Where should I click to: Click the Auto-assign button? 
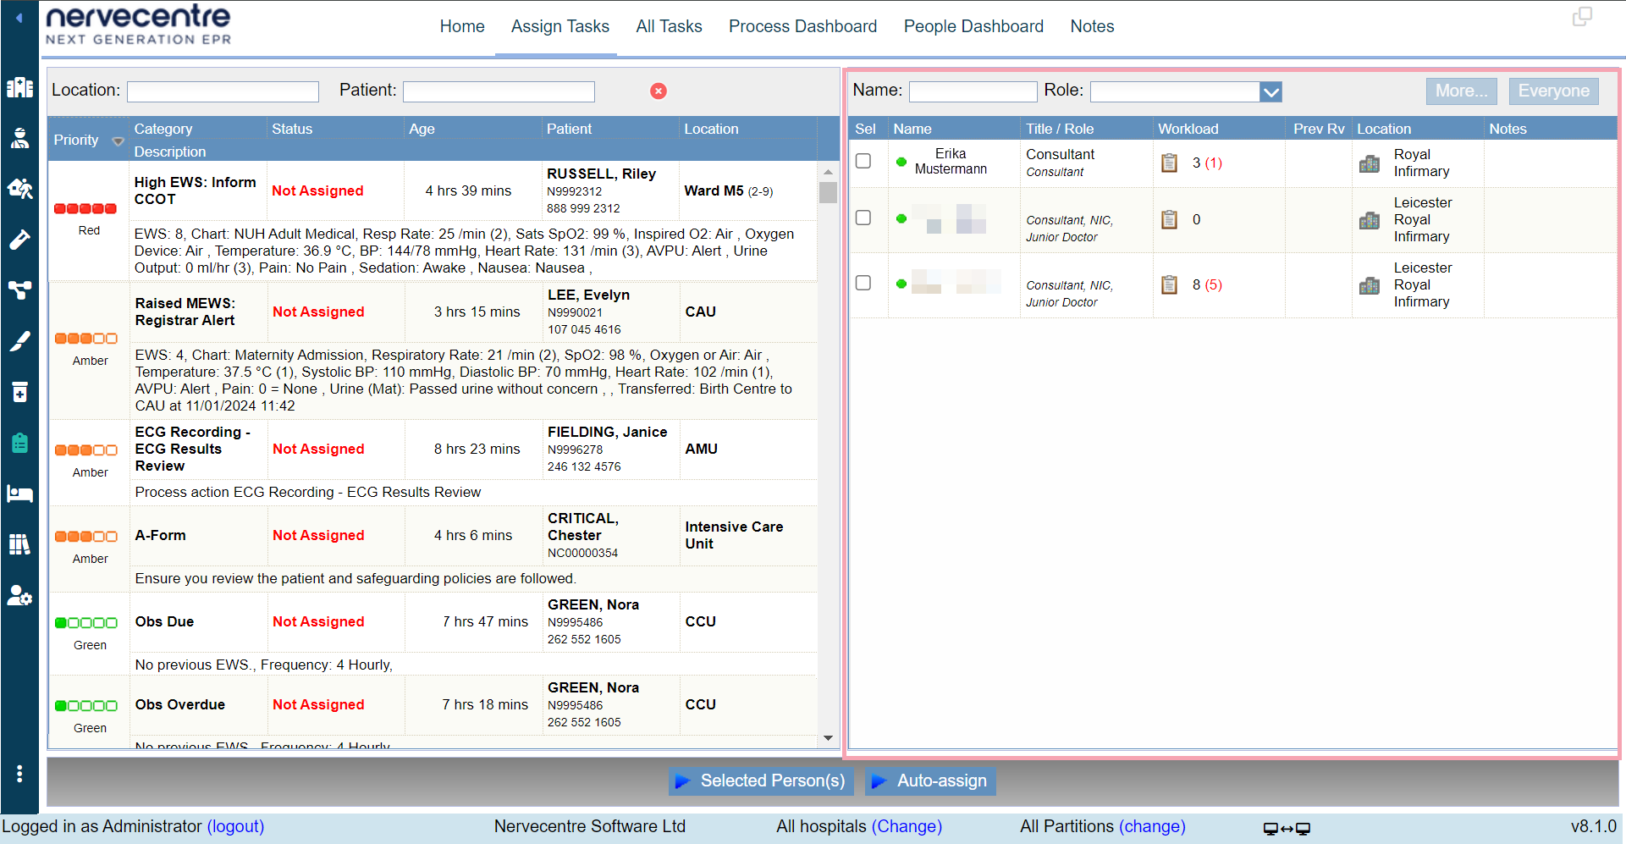coord(930,781)
